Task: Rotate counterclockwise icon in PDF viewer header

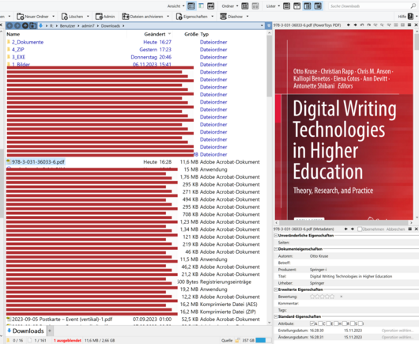Action: pos(362,25)
